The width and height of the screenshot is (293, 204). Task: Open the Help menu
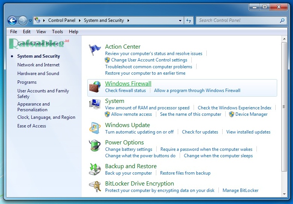pos(73,32)
